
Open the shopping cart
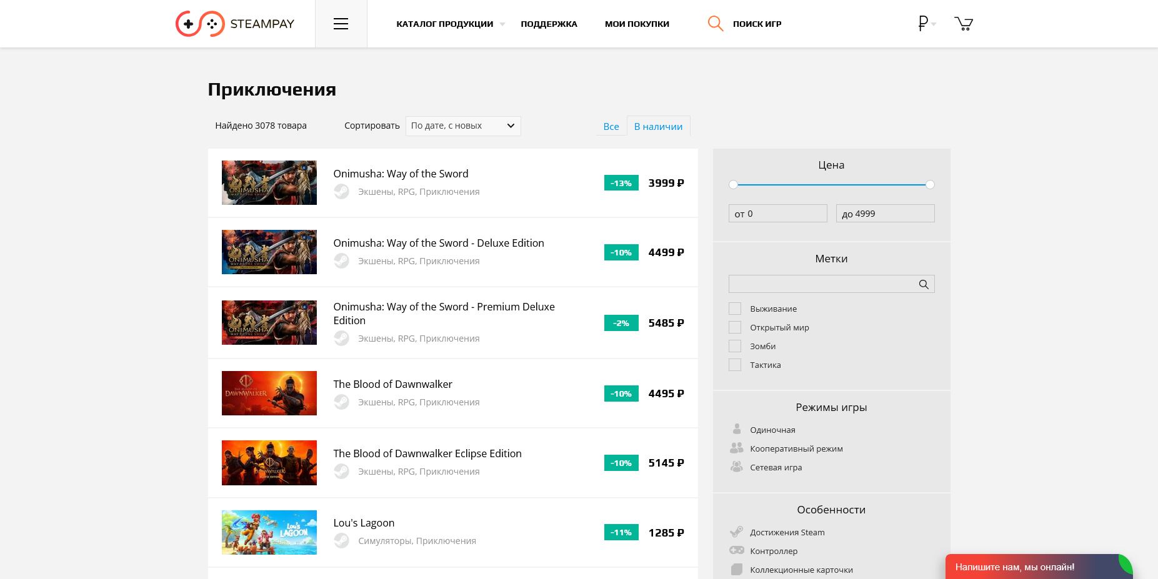[x=964, y=24]
